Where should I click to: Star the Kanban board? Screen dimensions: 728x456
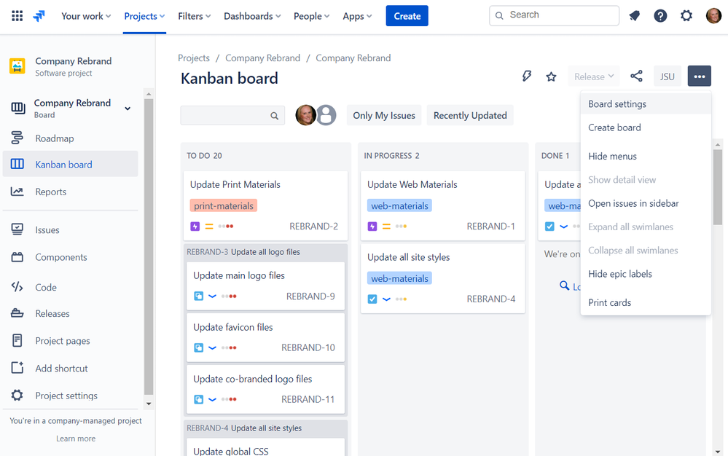pyautogui.click(x=551, y=76)
